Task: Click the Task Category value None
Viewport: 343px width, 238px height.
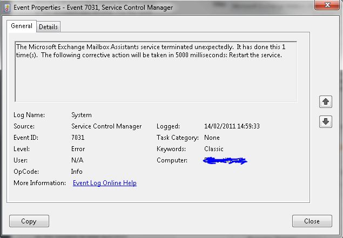Action: pyautogui.click(x=212, y=138)
